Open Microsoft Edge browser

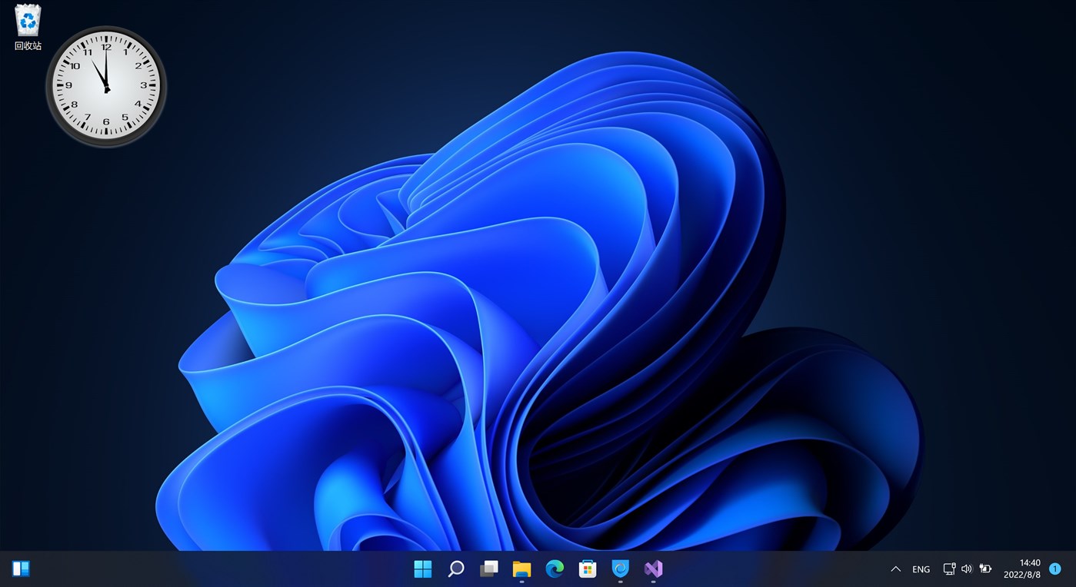point(555,569)
